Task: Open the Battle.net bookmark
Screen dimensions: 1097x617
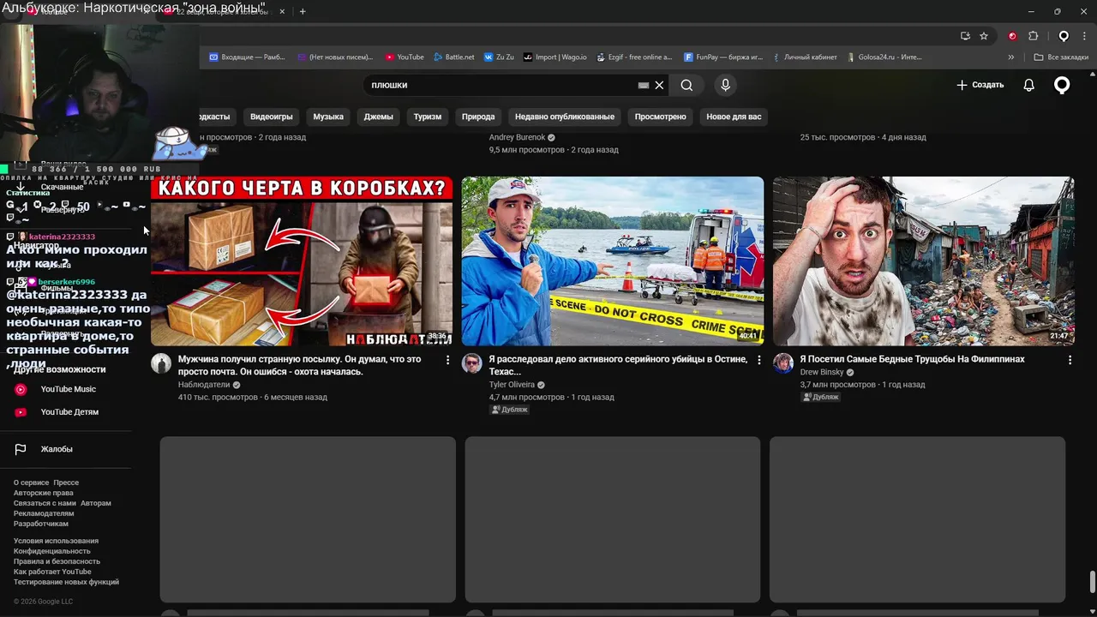Action: pos(453,57)
